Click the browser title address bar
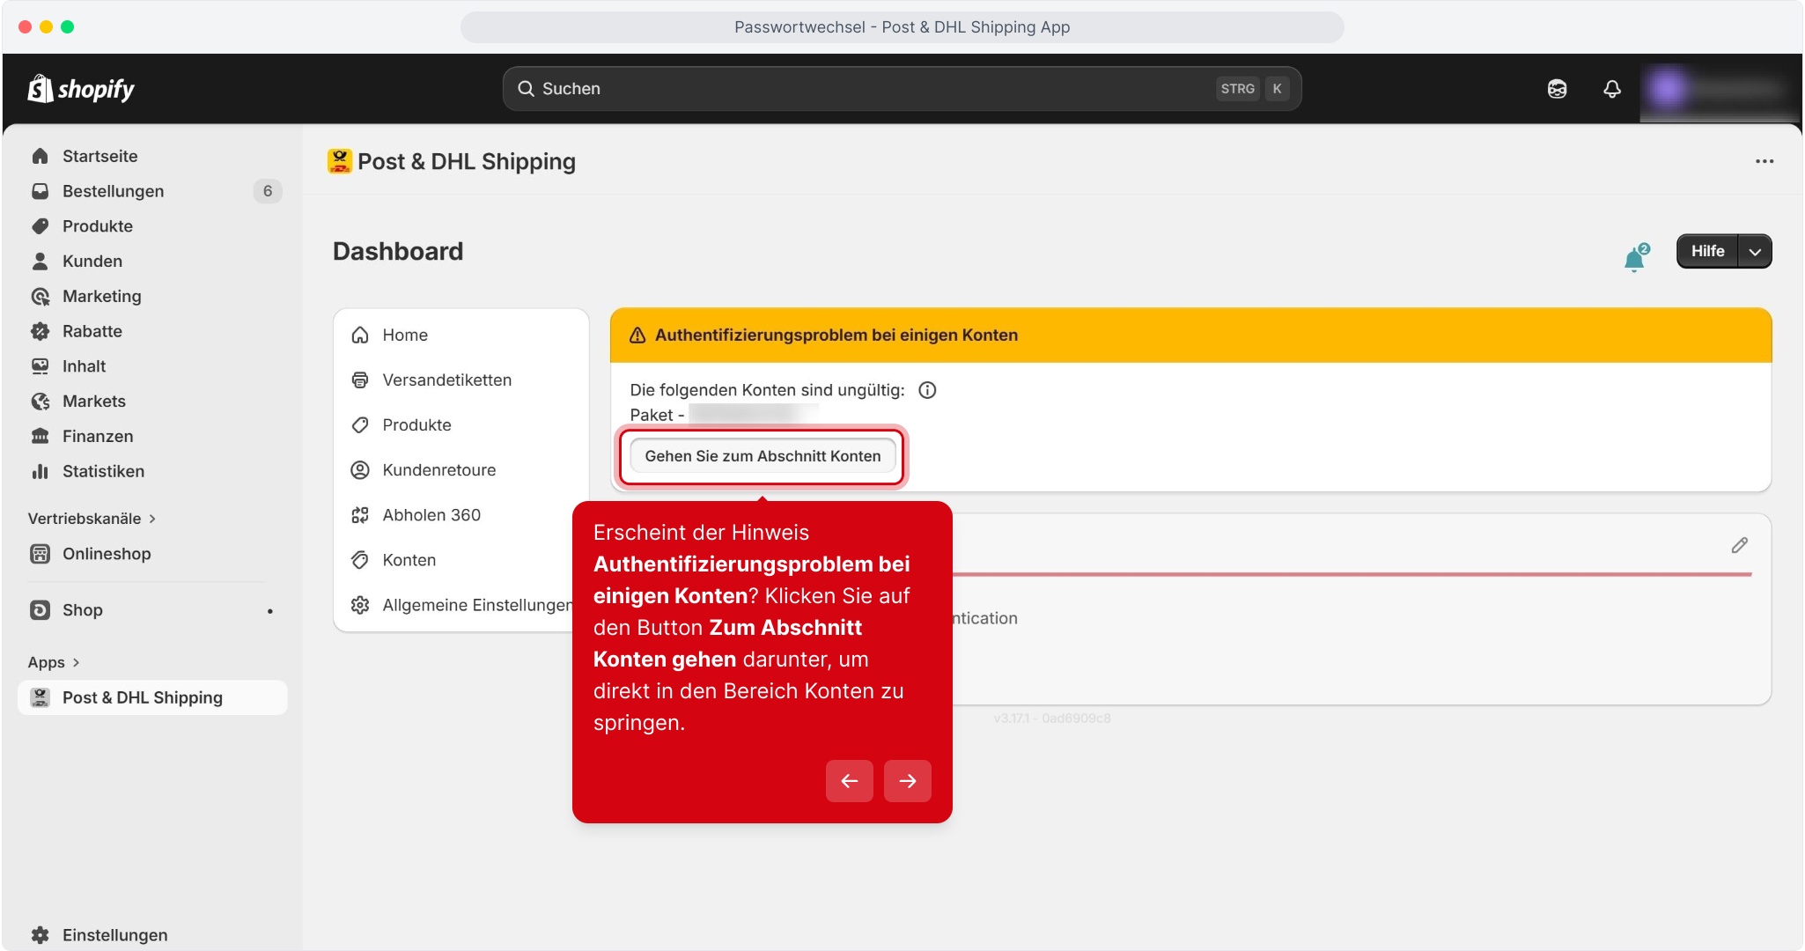This screenshot has width=1805, height=951. point(902,27)
